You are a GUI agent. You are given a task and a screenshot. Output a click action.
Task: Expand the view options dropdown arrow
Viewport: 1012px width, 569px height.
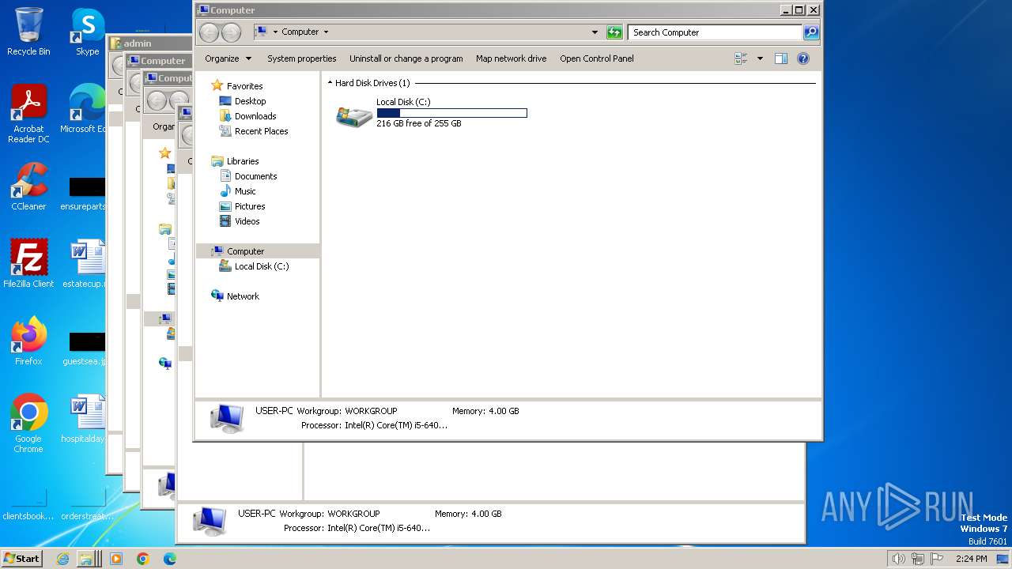coord(760,58)
